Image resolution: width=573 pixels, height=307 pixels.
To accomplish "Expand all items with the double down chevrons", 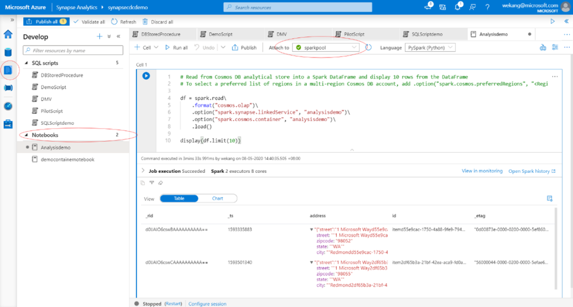I will (x=109, y=37).
